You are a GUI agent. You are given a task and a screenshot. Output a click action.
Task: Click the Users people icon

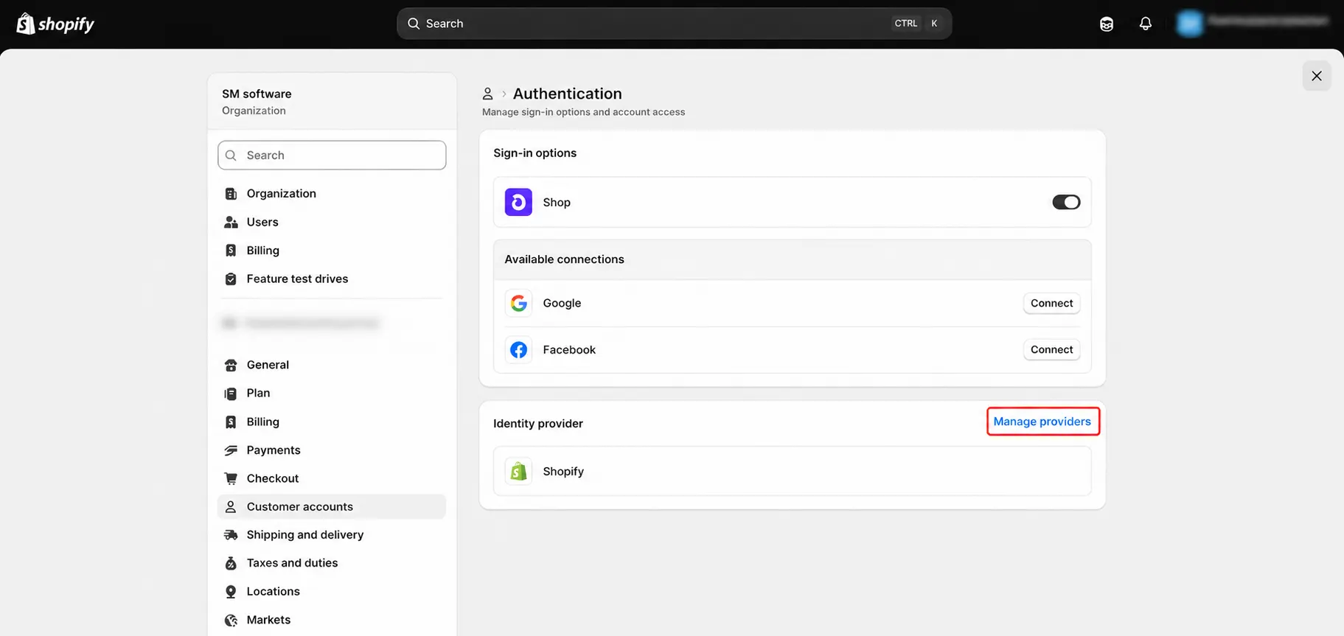pyautogui.click(x=231, y=222)
